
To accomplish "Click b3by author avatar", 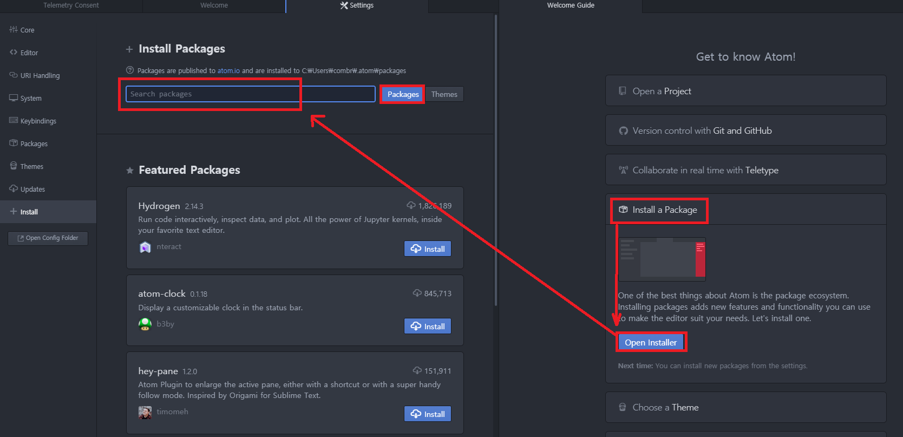I will click(x=145, y=324).
